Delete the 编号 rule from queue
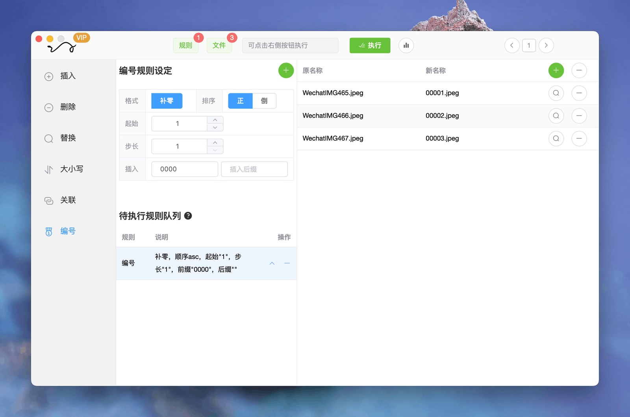Viewport: 630px width, 417px height. tap(287, 263)
